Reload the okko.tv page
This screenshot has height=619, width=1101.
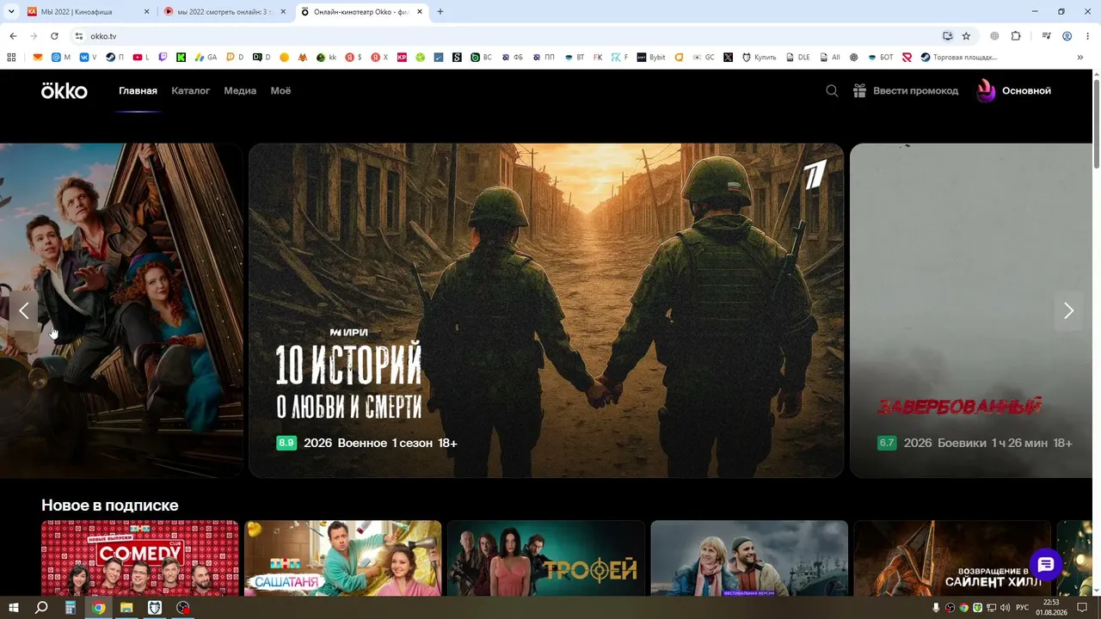tap(54, 36)
